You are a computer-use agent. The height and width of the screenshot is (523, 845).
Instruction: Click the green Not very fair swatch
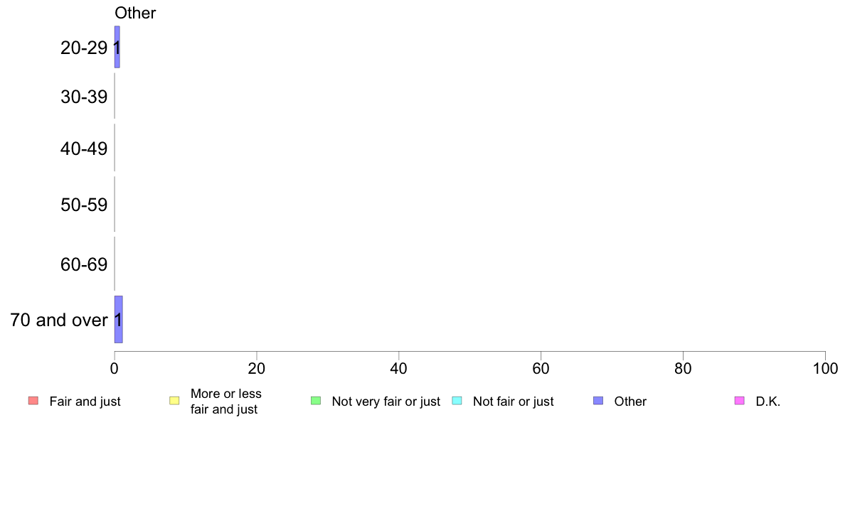(316, 401)
